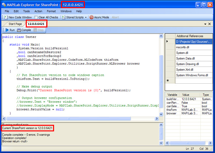This screenshot has width=215, height=153.
Task: Open the Tools menu
Action: tap(26, 11)
